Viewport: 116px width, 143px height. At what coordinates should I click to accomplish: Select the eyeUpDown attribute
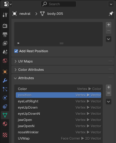pyautogui.click(x=58, y=107)
